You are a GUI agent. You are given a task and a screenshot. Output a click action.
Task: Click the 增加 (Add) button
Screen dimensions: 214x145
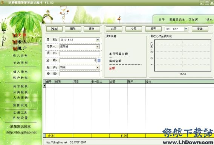pyautogui.click(x=54, y=29)
